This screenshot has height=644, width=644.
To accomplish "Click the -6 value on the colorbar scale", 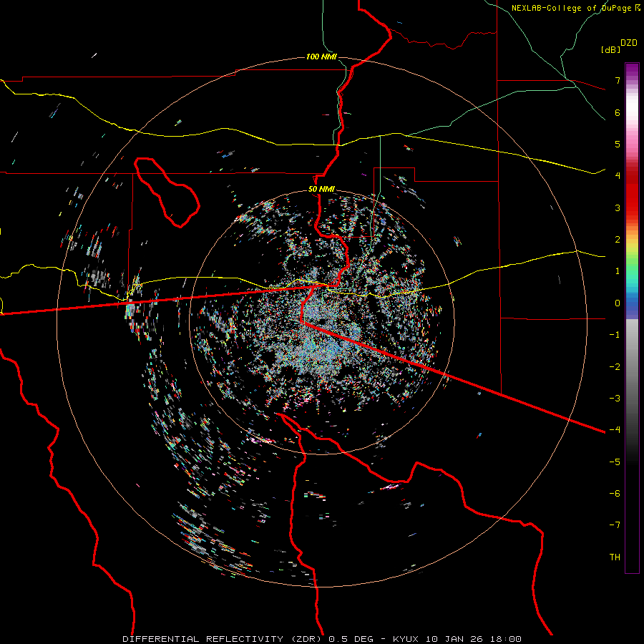I will tap(615, 494).
